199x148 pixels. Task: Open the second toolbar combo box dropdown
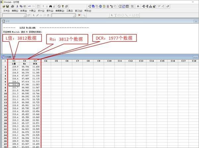point(74,15)
